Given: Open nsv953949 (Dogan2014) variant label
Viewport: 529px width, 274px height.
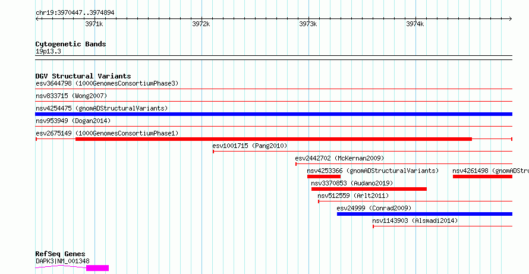Looking at the screenshot, I should [x=73, y=121].
